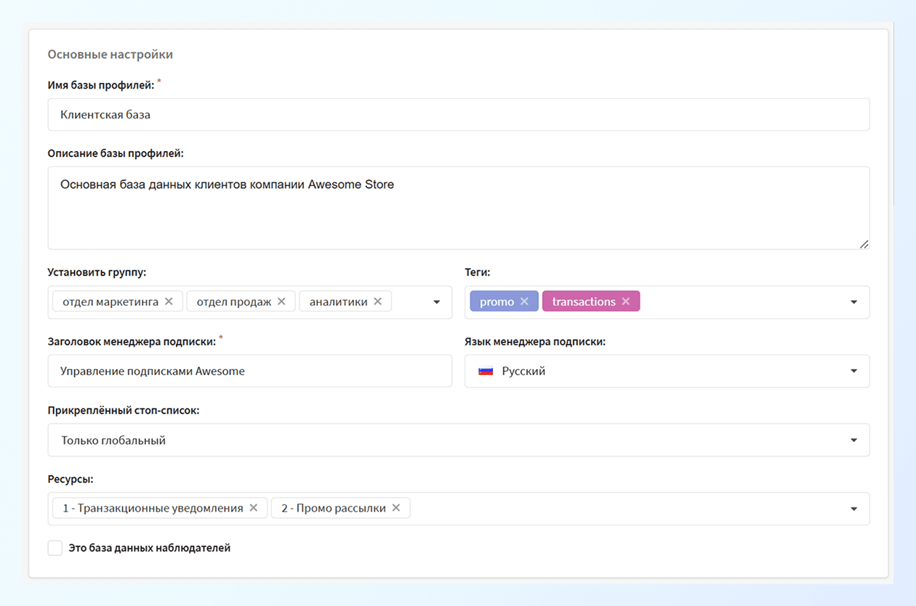This screenshot has height=606, width=916.
Task: Expand 'Прикреплённый стоп-список' dropdown
Action: 853,440
